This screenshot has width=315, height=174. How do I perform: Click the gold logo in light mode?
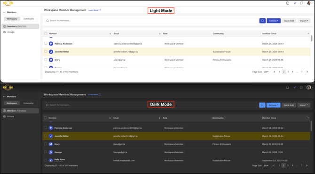point(8,3)
